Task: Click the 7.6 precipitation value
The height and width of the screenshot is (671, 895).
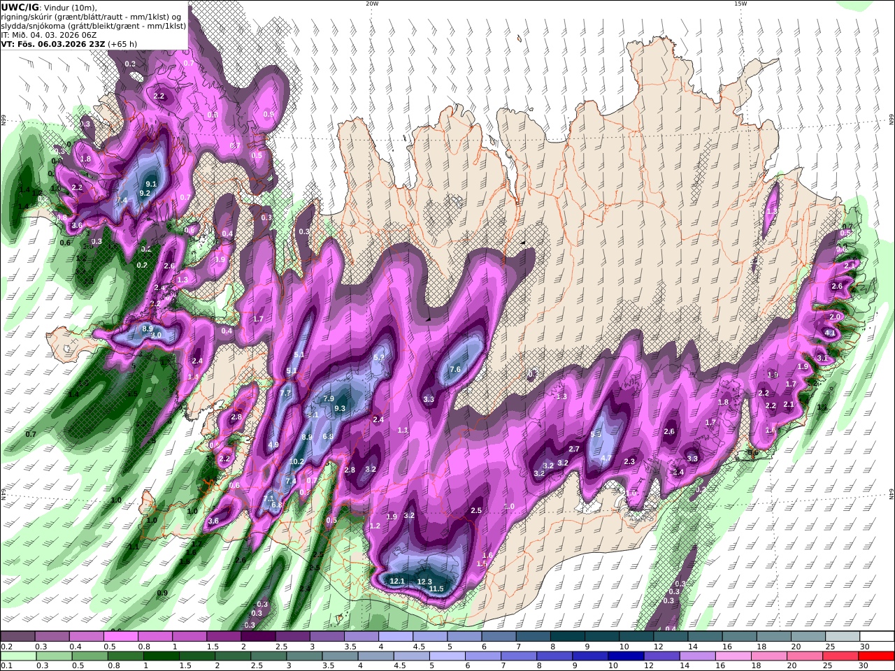Action: (455, 369)
